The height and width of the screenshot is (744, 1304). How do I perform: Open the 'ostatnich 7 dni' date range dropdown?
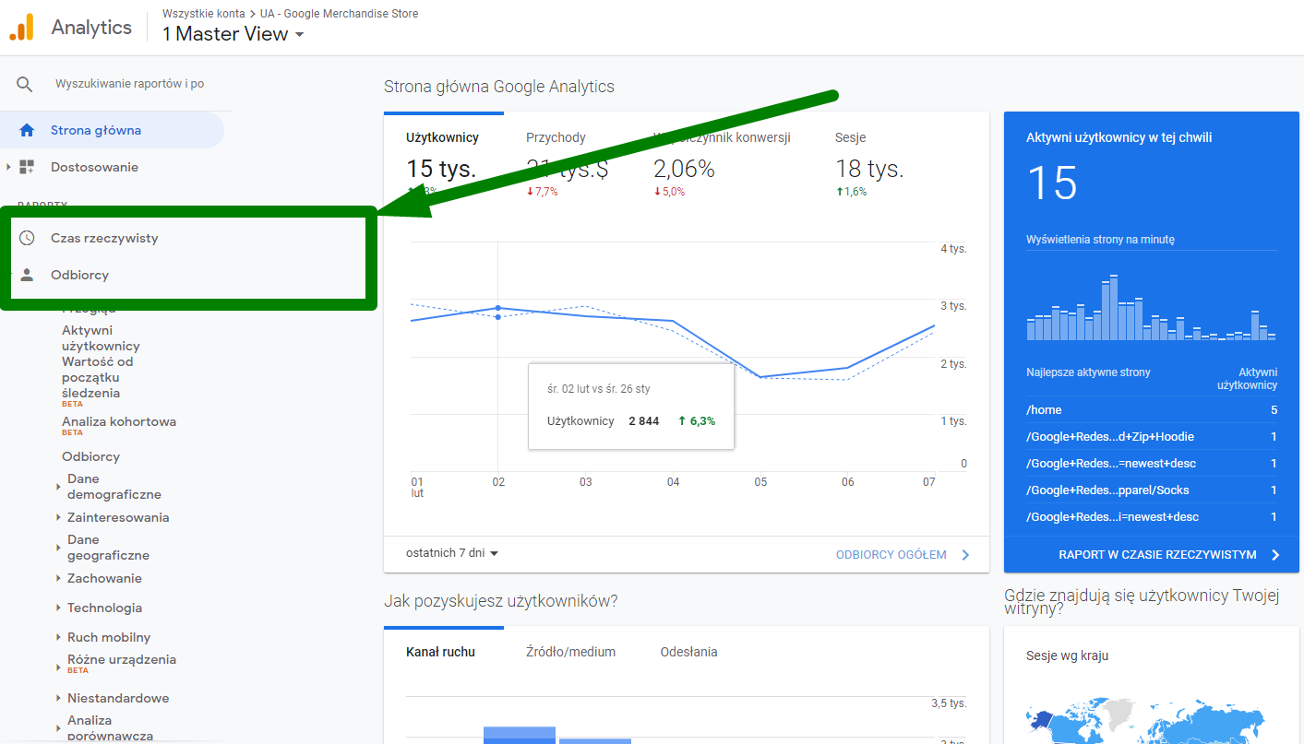452,553
